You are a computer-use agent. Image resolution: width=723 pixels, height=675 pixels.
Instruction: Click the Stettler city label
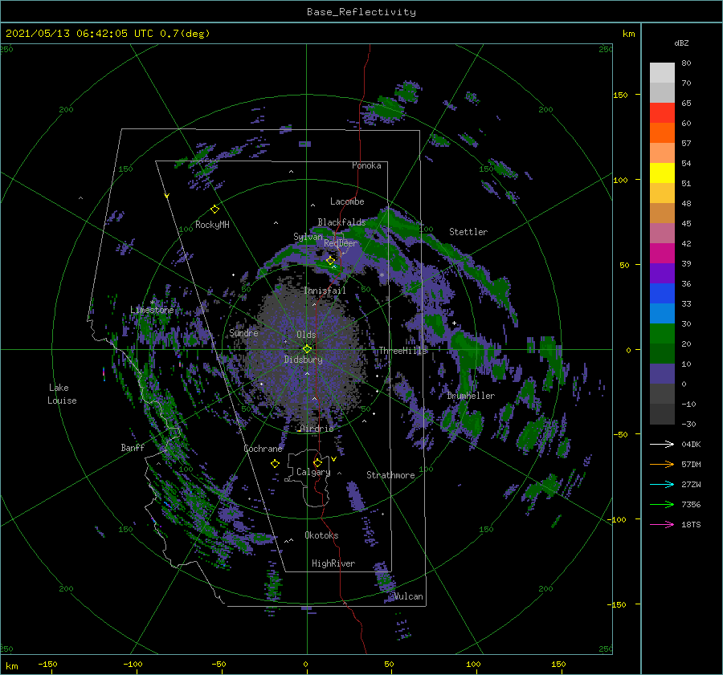point(468,232)
